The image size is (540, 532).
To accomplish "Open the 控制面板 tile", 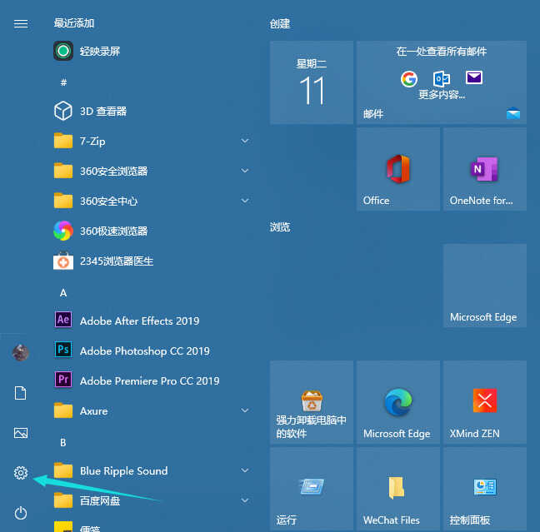I will pyautogui.click(x=484, y=489).
